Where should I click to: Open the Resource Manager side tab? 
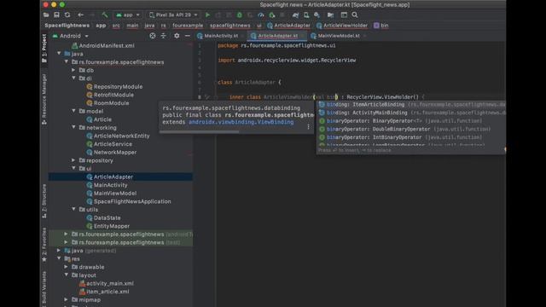tap(44, 99)
